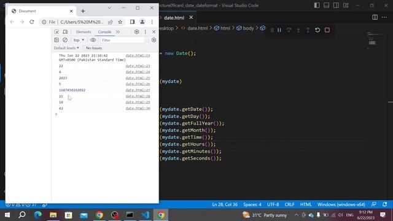
Task: Click Spaces: 4 indentation status item
Action: 252,204
